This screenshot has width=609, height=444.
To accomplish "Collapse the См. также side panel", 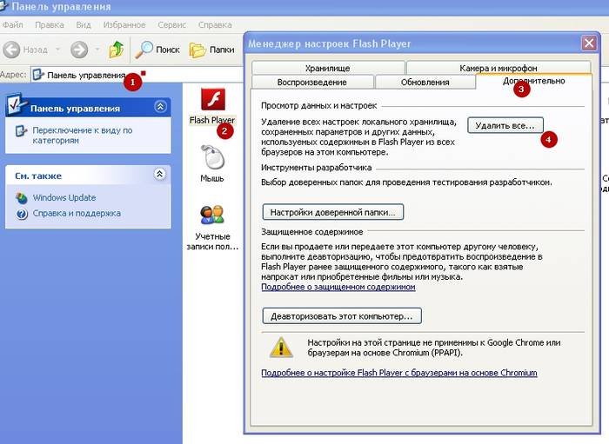I will tap(159, 175).
